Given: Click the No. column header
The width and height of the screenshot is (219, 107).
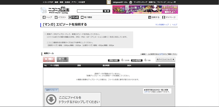Looking at the screenshot, I should [46, 66].
